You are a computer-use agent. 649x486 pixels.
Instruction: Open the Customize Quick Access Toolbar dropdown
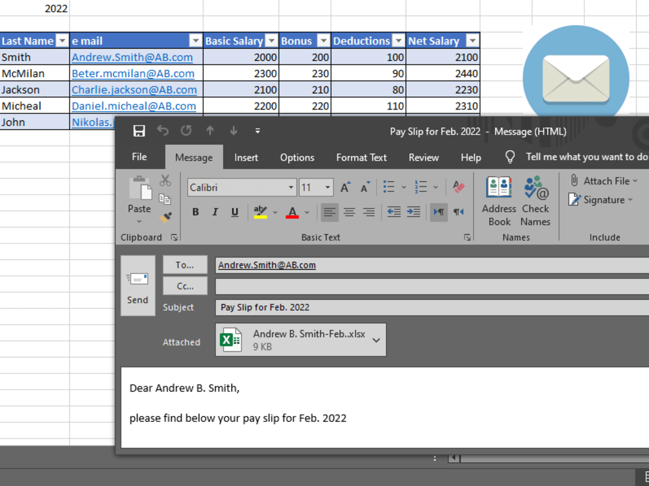[258, 131]
